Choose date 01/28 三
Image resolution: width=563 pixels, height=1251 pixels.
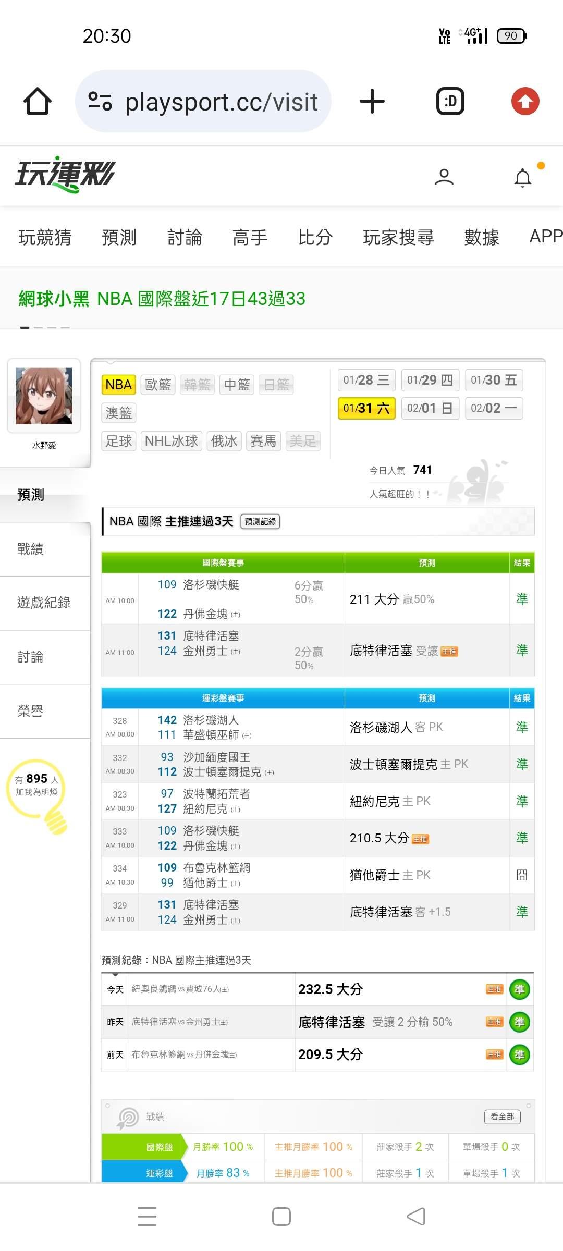click(x=366, y=380)
